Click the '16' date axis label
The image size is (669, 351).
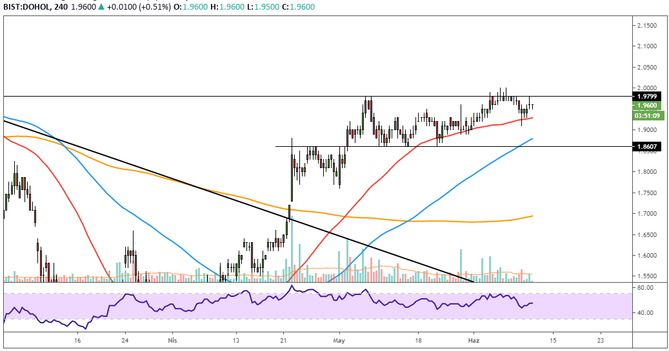pos(77,340)
